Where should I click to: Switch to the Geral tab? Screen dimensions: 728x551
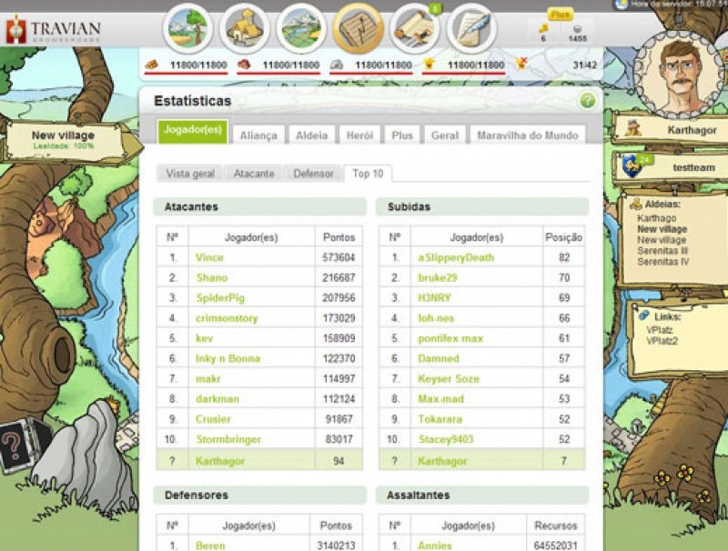coord(445,135)
